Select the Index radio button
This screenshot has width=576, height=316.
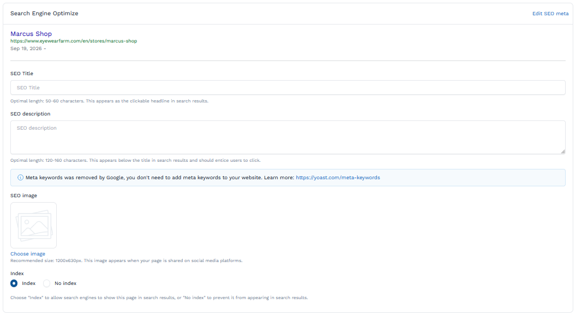coord(14,283)
